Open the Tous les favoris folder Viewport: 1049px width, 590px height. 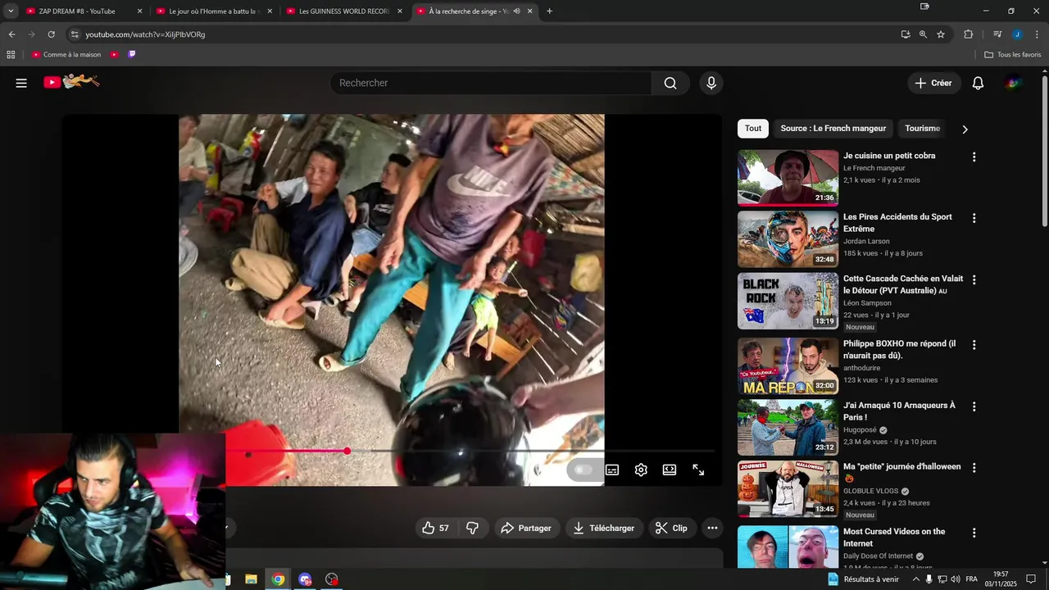coord(1013,55)
